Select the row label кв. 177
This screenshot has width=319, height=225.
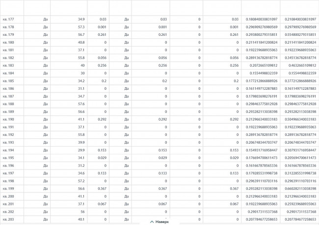(x=8, y=19)
